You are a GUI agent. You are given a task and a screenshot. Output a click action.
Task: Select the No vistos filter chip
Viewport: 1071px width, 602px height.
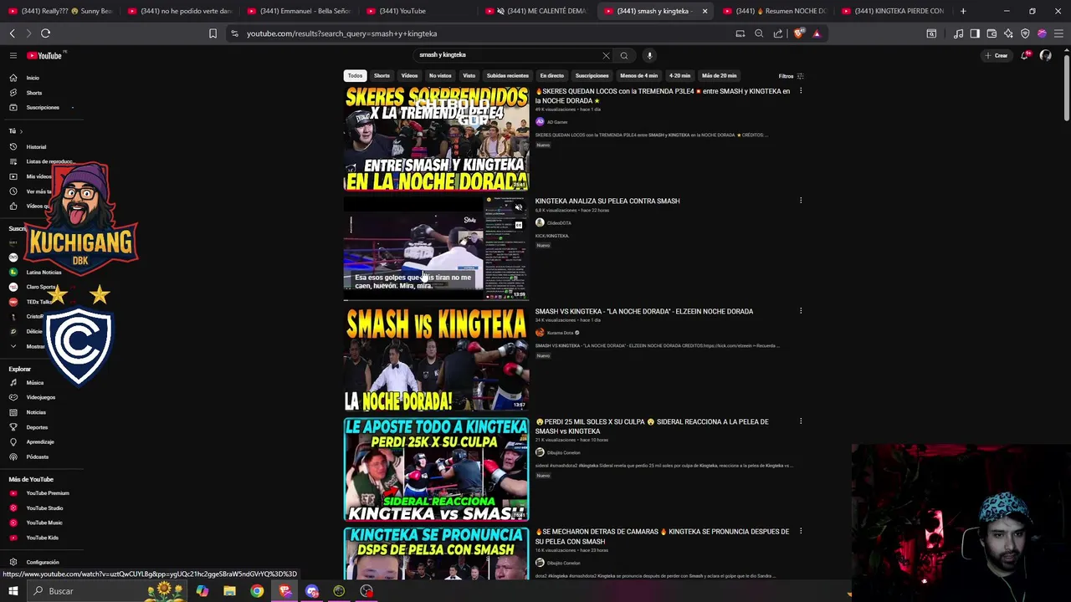click(440, 76)
